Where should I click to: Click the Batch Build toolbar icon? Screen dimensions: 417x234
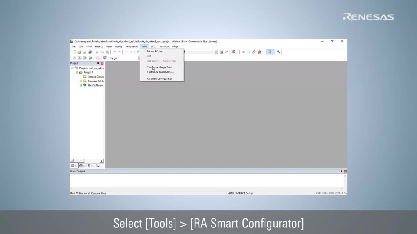pyautogui.click(x=90, y=58)
